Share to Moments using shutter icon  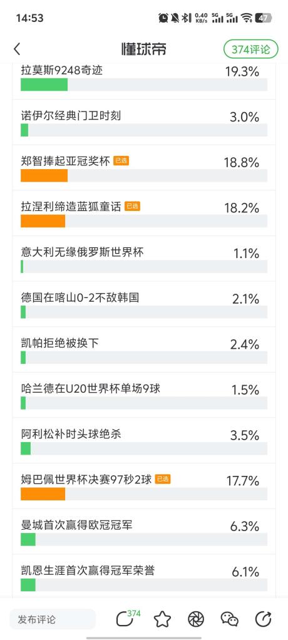[196, 619]
